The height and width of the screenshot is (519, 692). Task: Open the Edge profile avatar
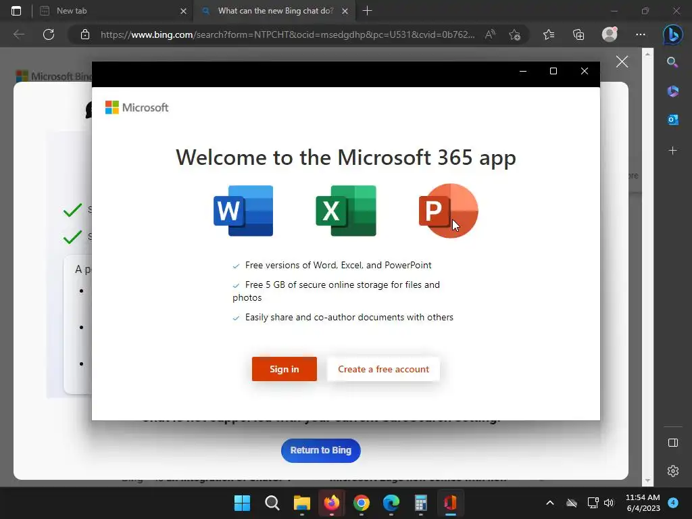(610, 34)
